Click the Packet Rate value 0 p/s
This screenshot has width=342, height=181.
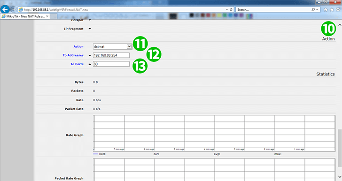97,109
